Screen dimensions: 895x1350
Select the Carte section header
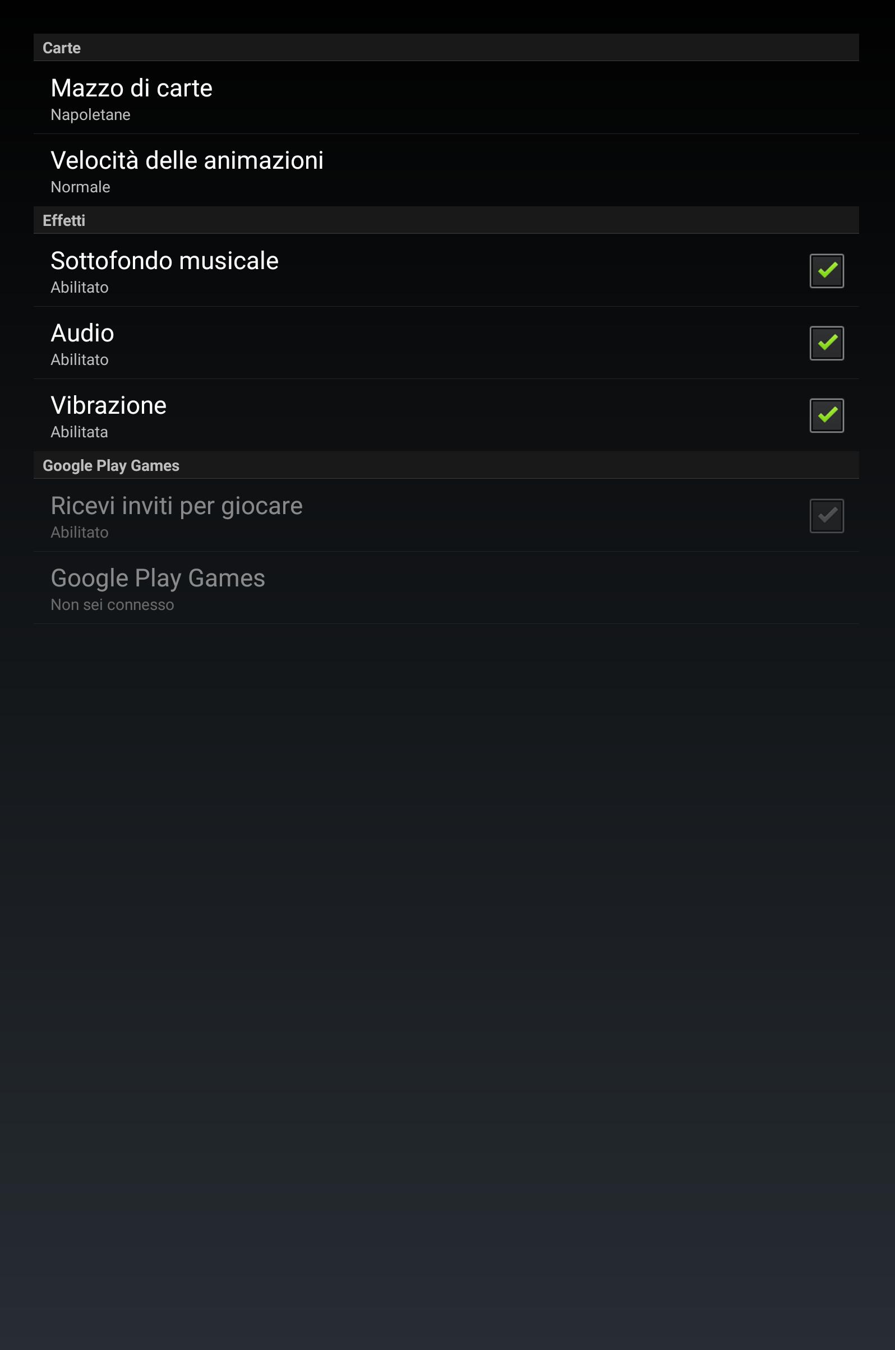(x=446, y=47)
